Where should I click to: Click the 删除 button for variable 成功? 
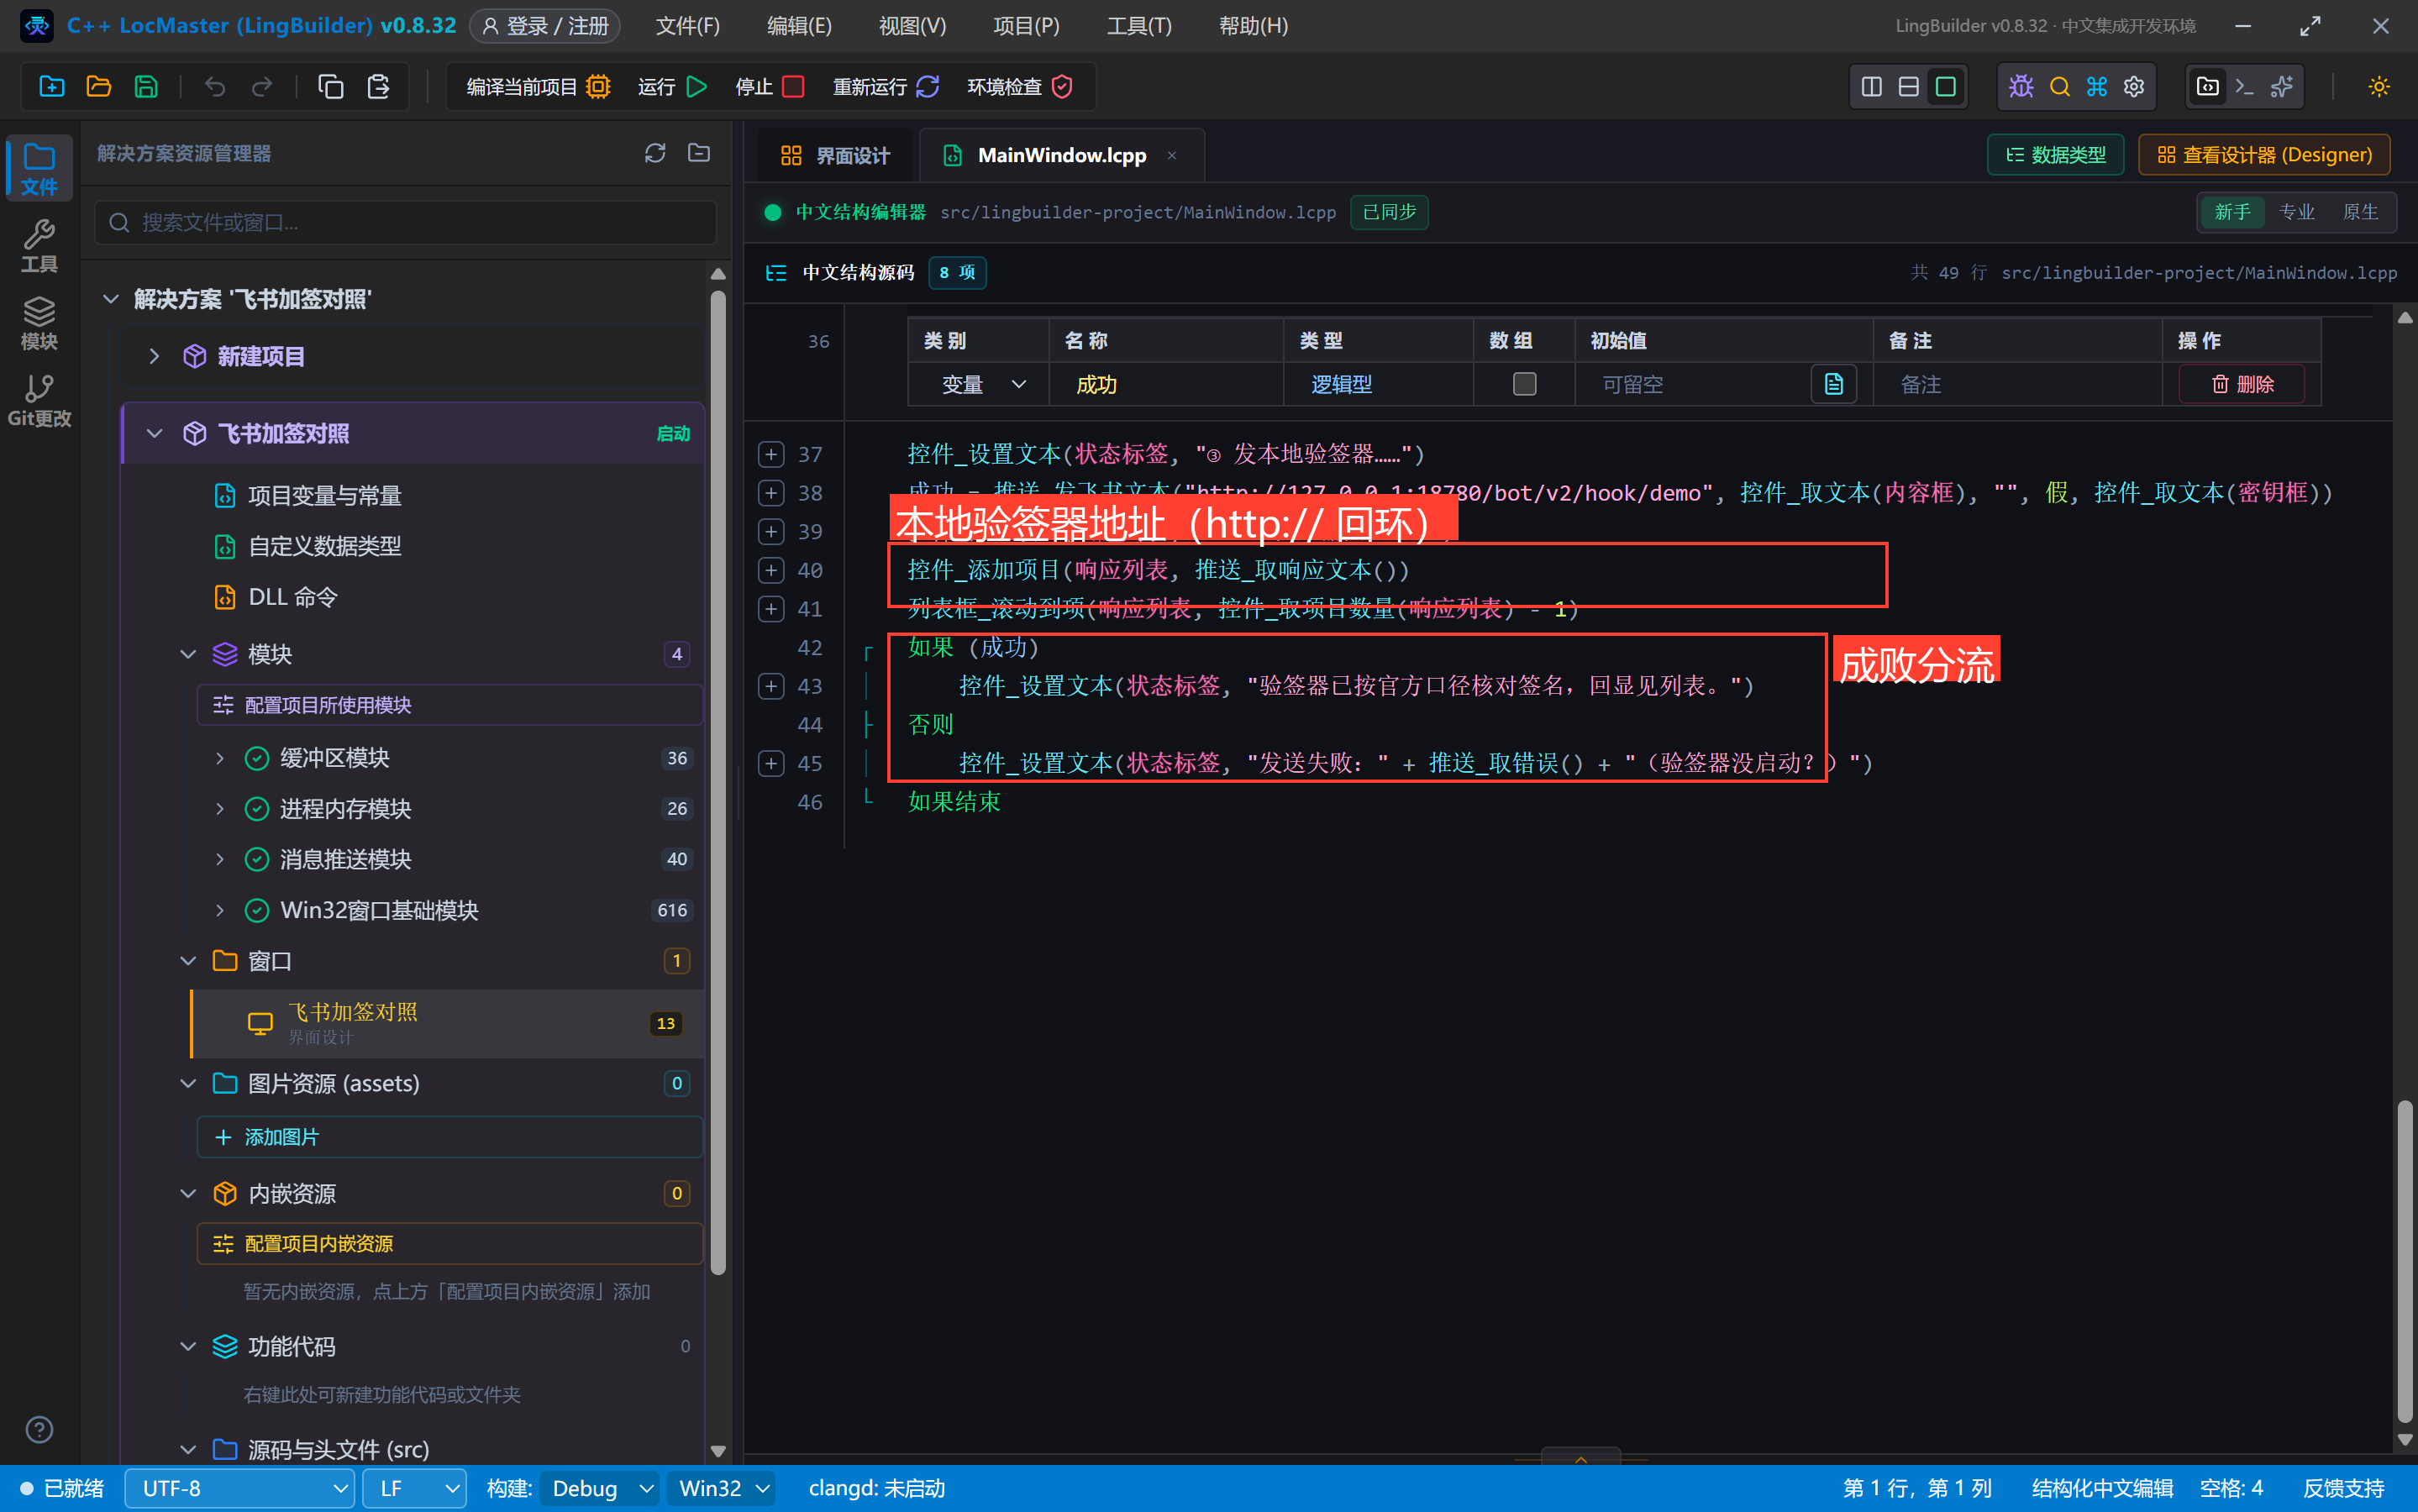[x=2241, y=384]
